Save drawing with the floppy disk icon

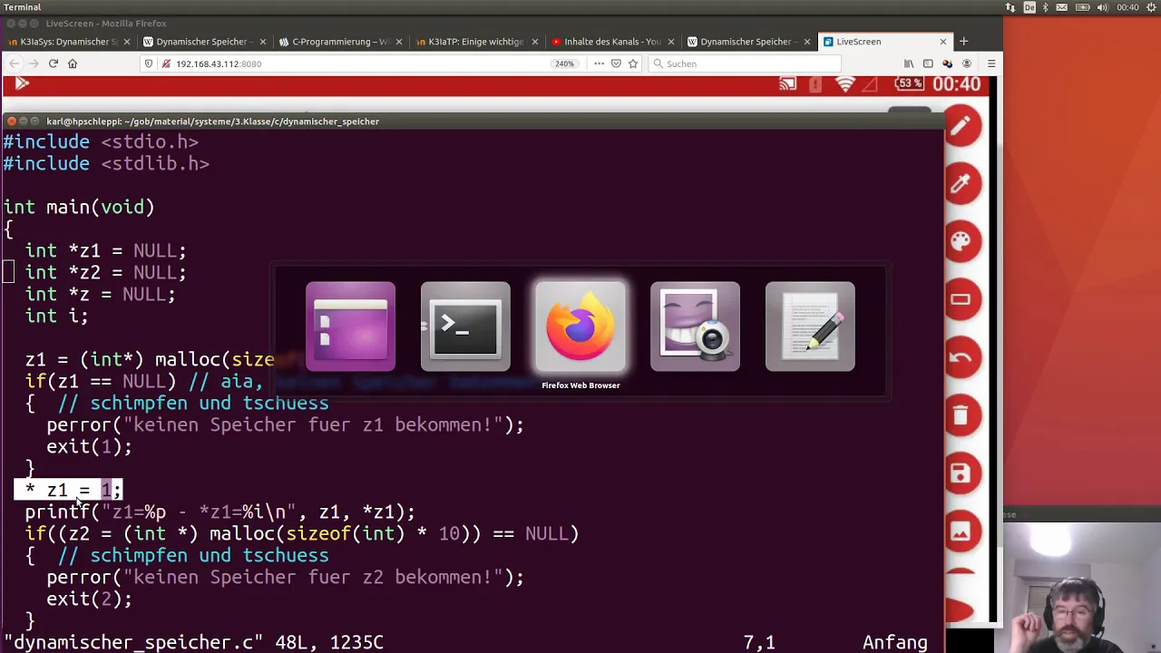(x=962, y=473)
